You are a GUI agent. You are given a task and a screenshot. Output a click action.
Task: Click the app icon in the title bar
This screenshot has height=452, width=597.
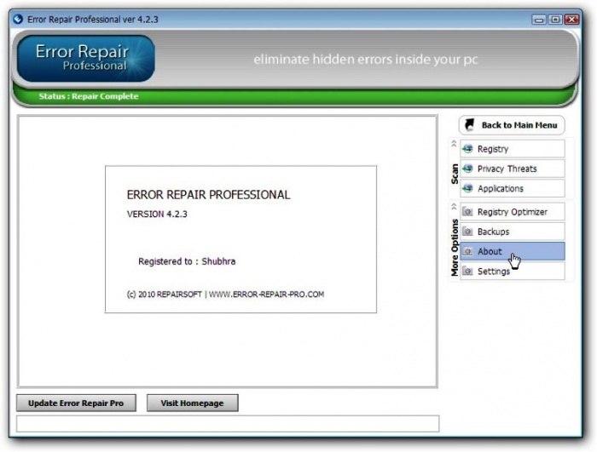coord(18,19)
